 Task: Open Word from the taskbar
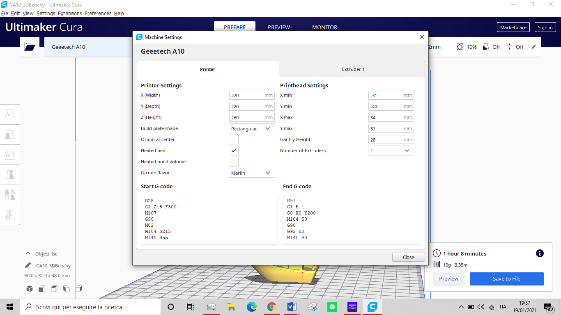point(292,307)
